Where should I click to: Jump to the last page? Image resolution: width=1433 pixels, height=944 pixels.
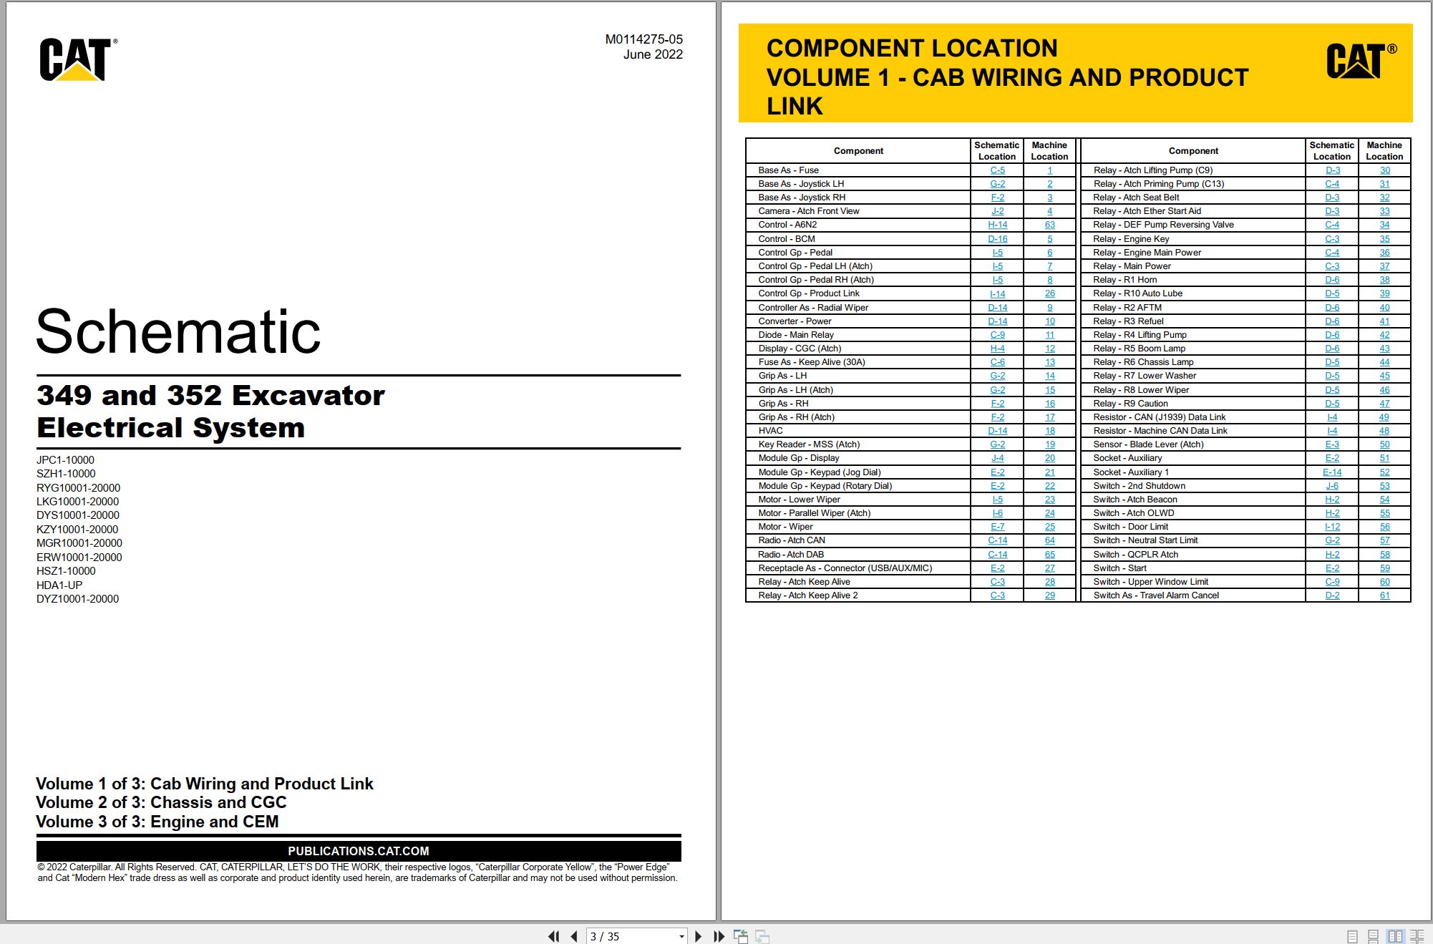[719, 936]
